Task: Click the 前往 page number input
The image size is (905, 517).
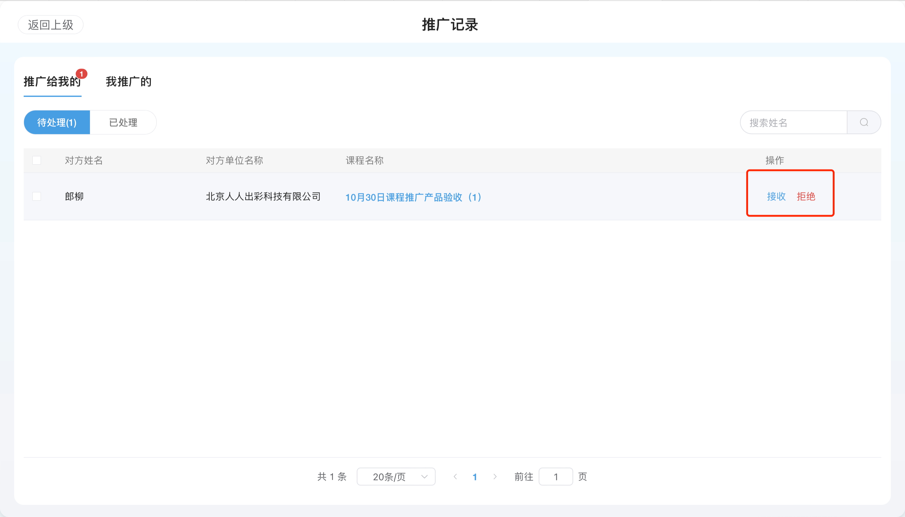Action: pos(556,477)
